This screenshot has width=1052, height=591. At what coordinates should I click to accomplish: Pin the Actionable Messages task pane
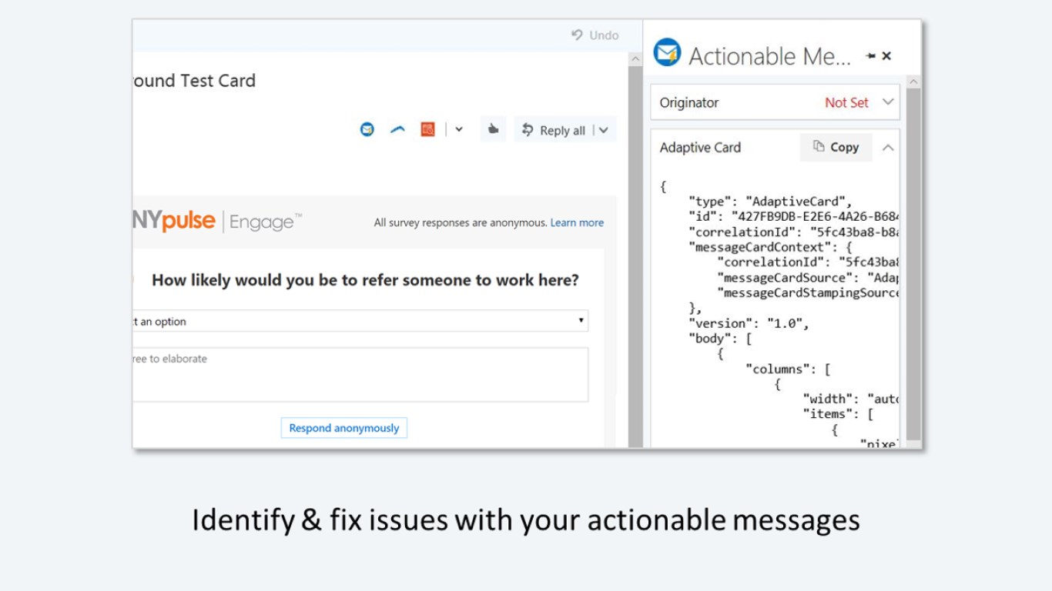tap(870, 56)
